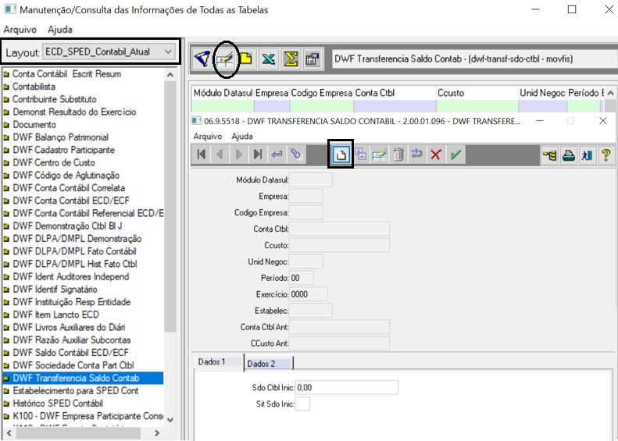Click the yellow sigma totals icon
The image size is (618, 441).
(x=291, y=59)
